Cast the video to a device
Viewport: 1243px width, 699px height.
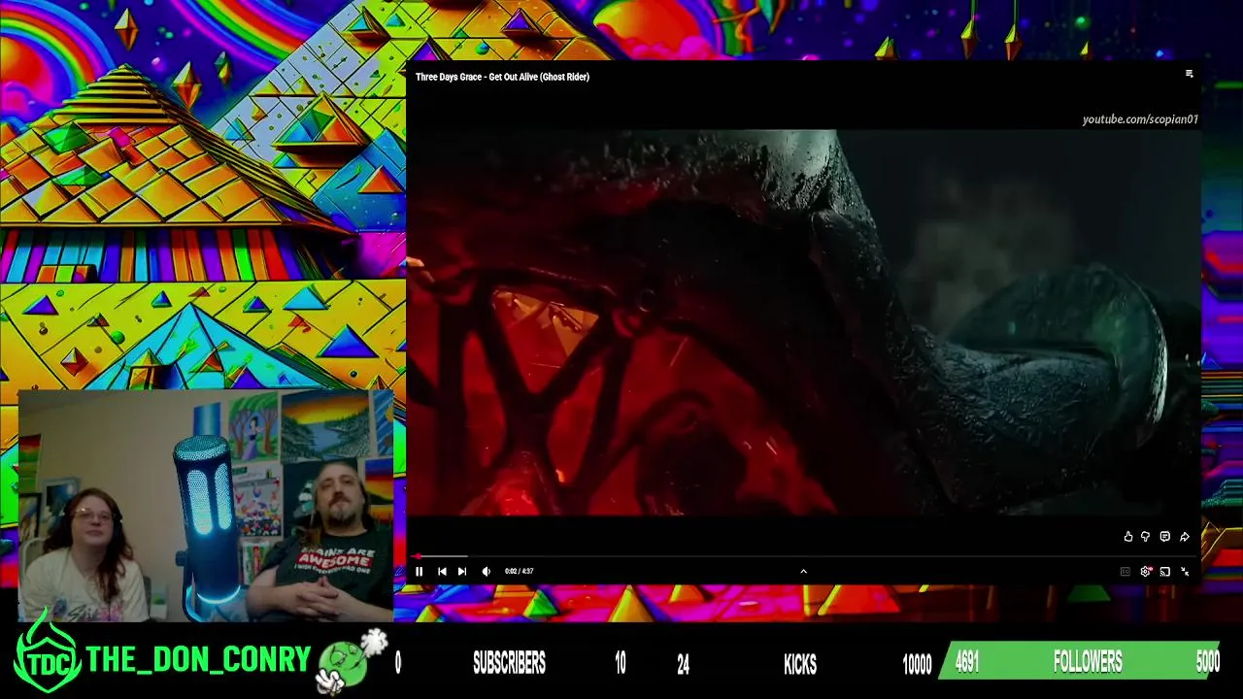(x=1165, y=572)
